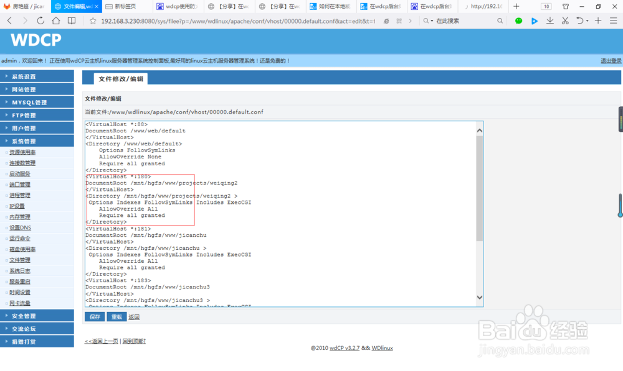Click the browser address bar URL

click(237, 21)
